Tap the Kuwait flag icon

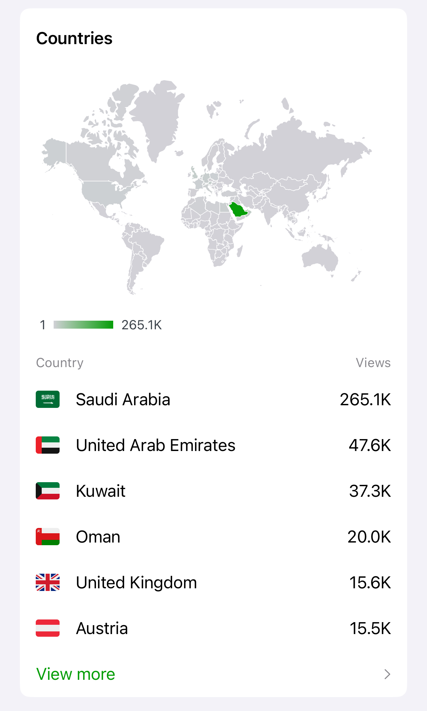48,491
